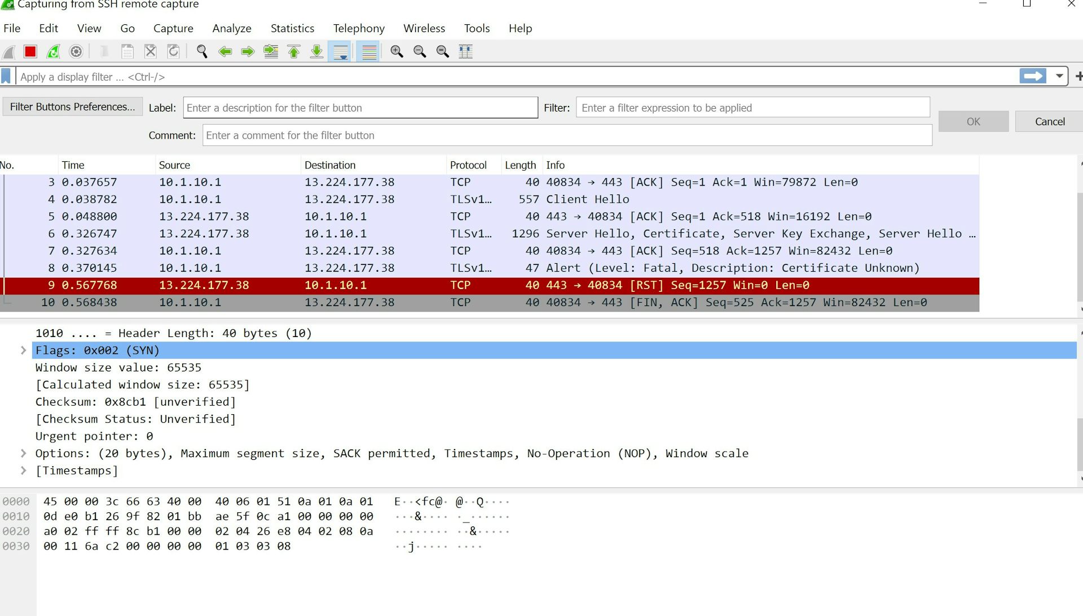Open capture options gear icon
Screen dimensions: 1083x616
(x=76, y=52)
